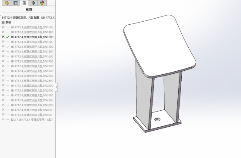Select configuration A型,DN2600
This screenshot has height=158, width=241.
[x=32, y=95]
